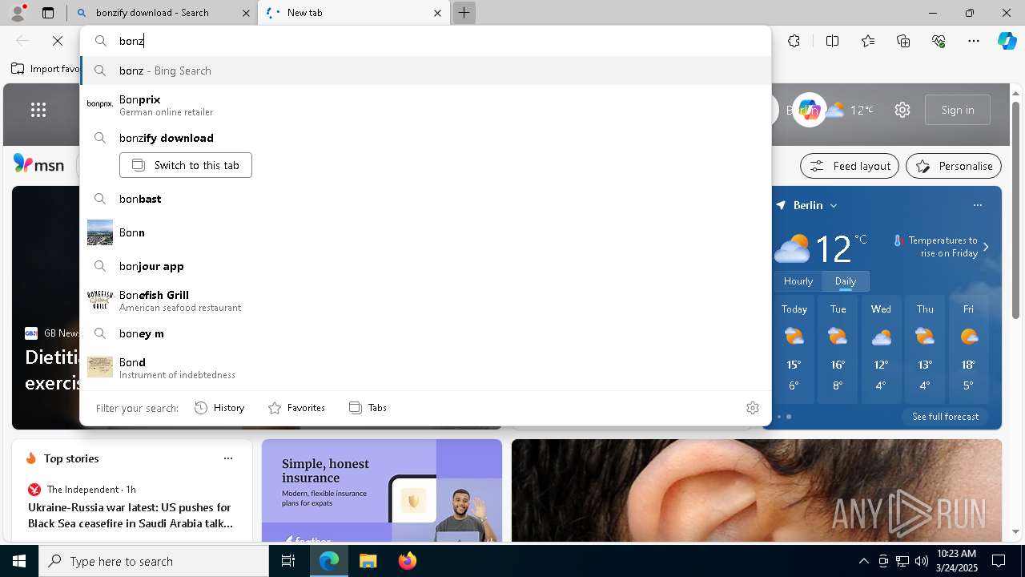Open Settings and more menu

click(x=974, y=41)
